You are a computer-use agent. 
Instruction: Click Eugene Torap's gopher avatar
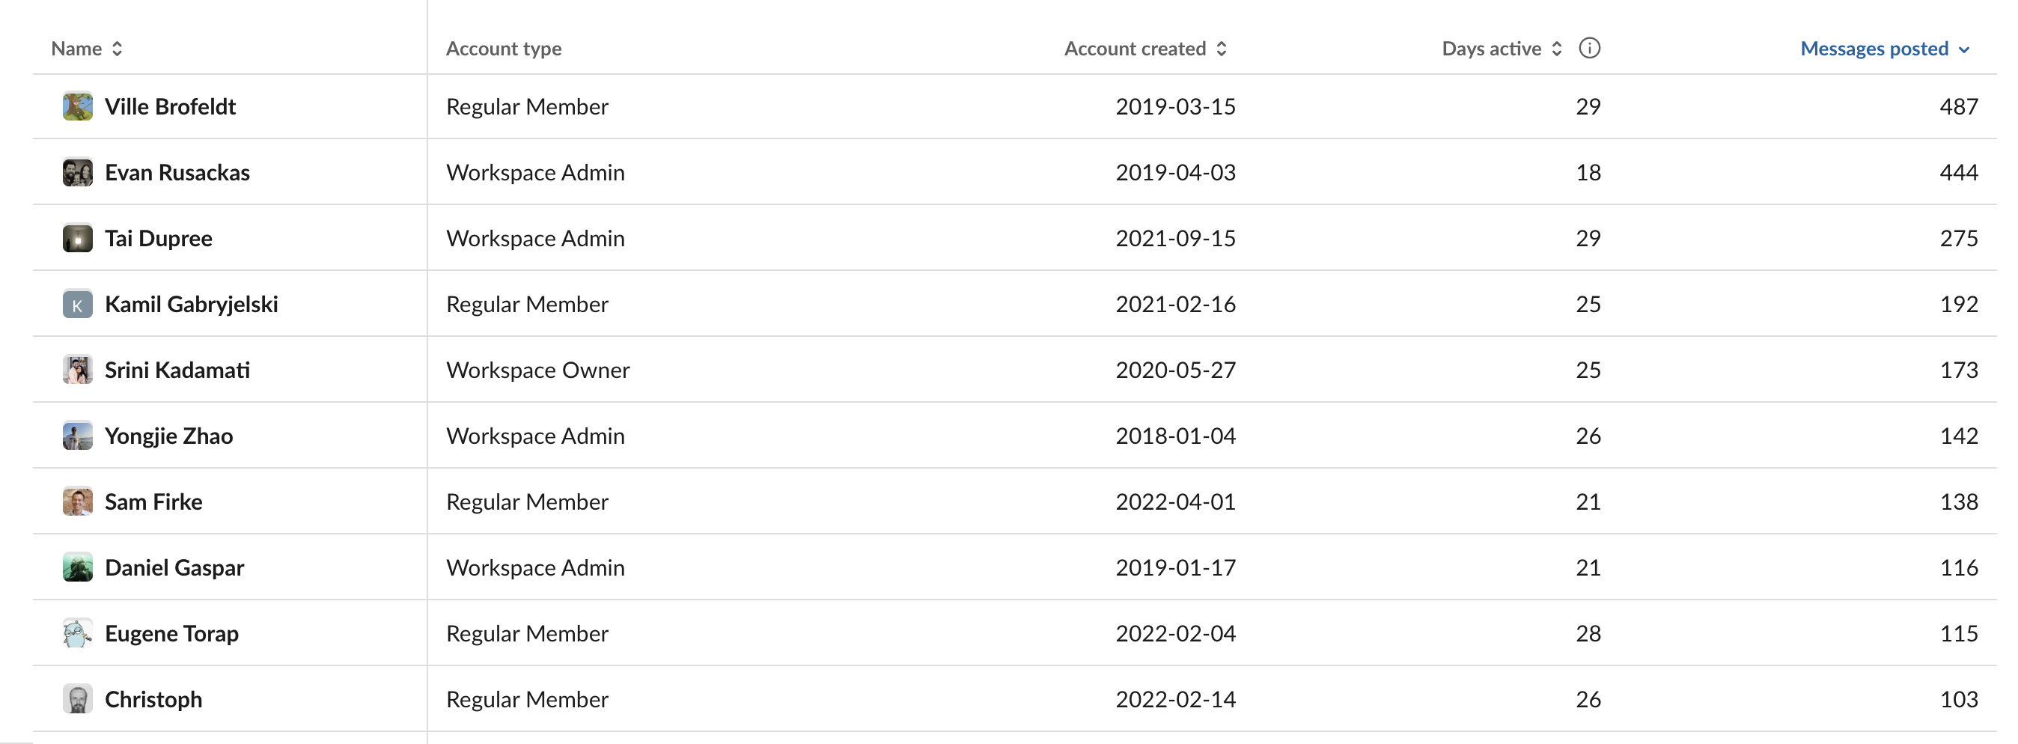(x=78, y=632)
